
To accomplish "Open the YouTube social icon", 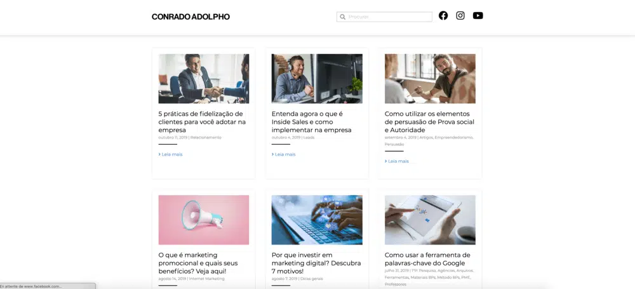I will (x=478, y=16).
